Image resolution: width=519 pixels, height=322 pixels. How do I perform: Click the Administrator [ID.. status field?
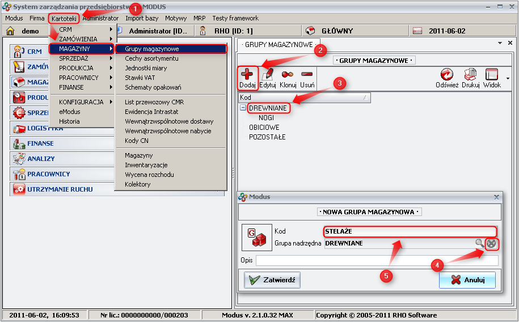tap(155, 31)
